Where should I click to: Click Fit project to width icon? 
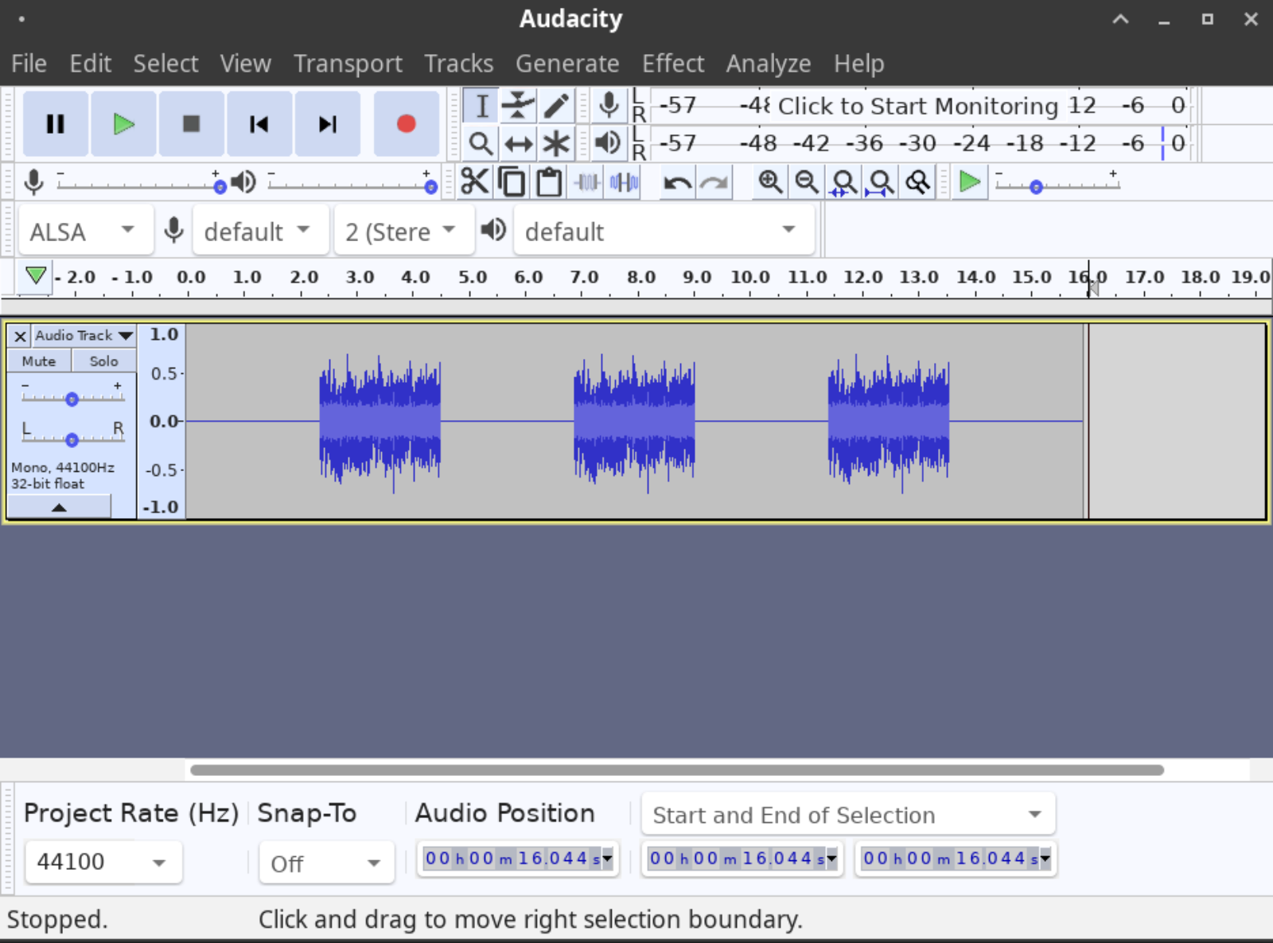(x=881, y=182)
